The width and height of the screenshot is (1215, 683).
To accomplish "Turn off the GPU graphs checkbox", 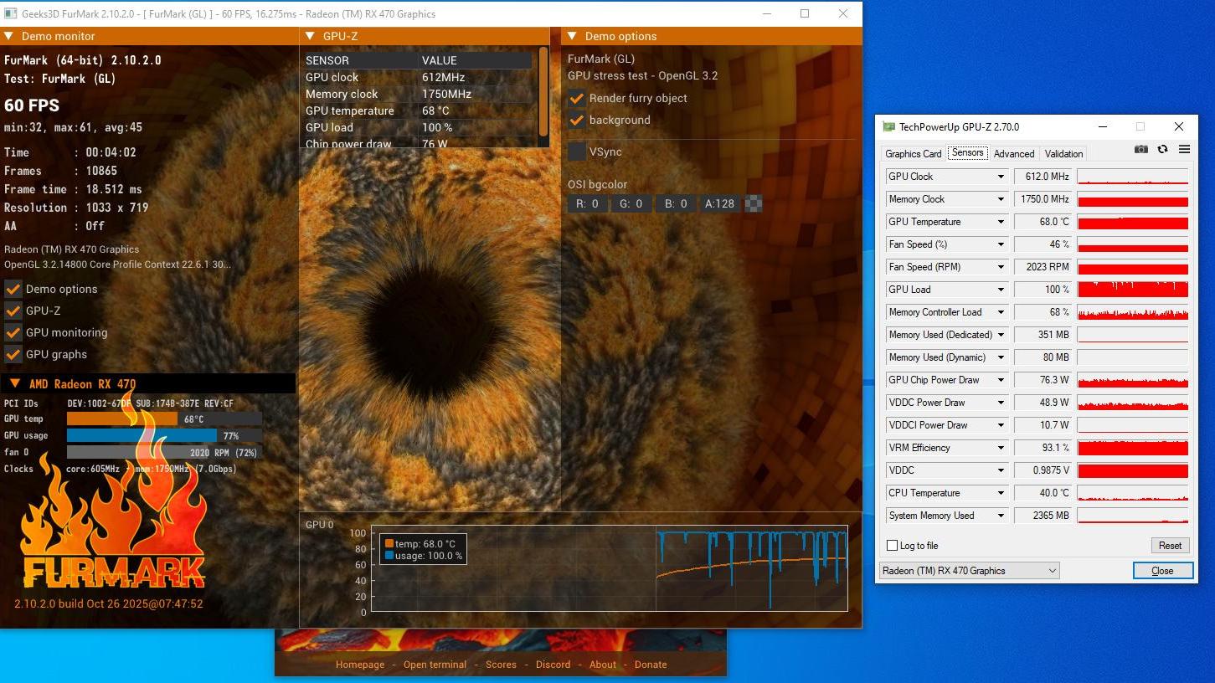I will point(13,354).
